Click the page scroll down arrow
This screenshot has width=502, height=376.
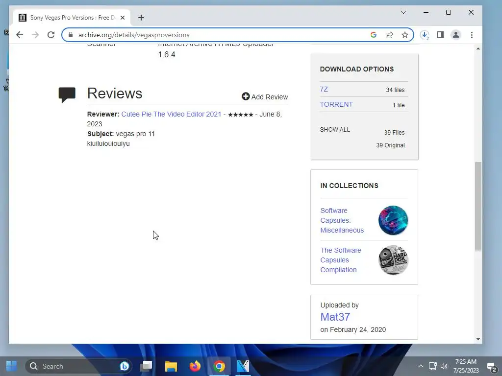pyautogui.click(x=478, y=339)
